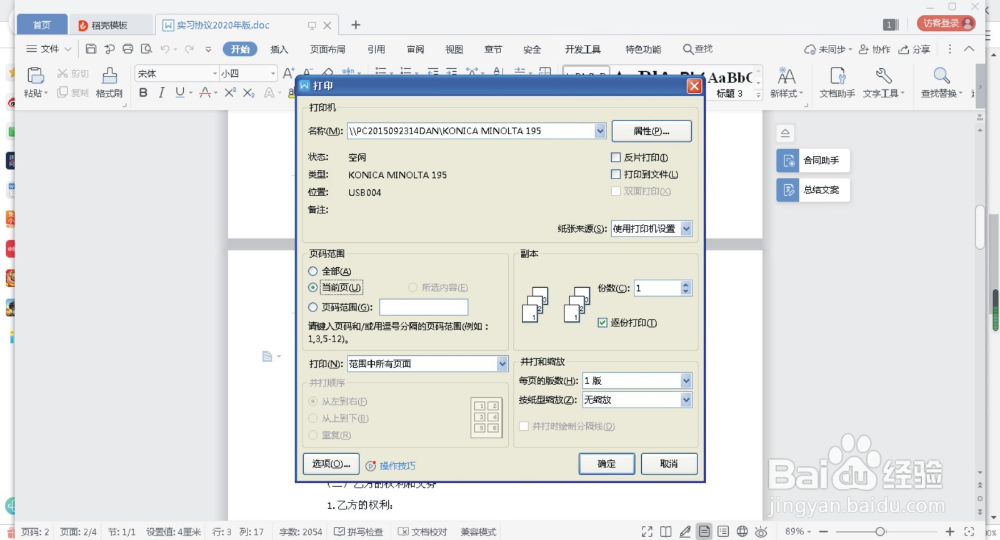Cancel the Print dialog
Screen dimensions: 1000x540
(669, 464)
